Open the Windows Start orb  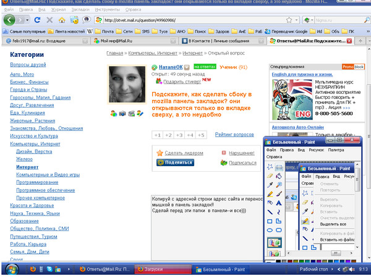[12, 269]
